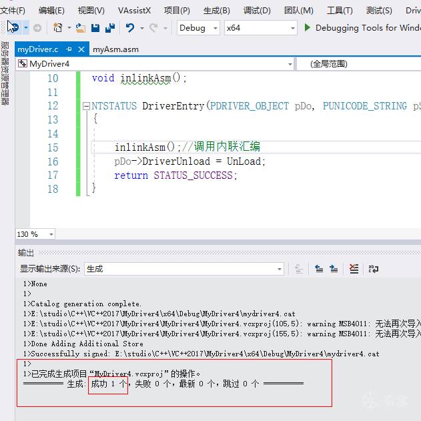Open the VAssistX menu

pyautogui.click(x=134, y=11)
